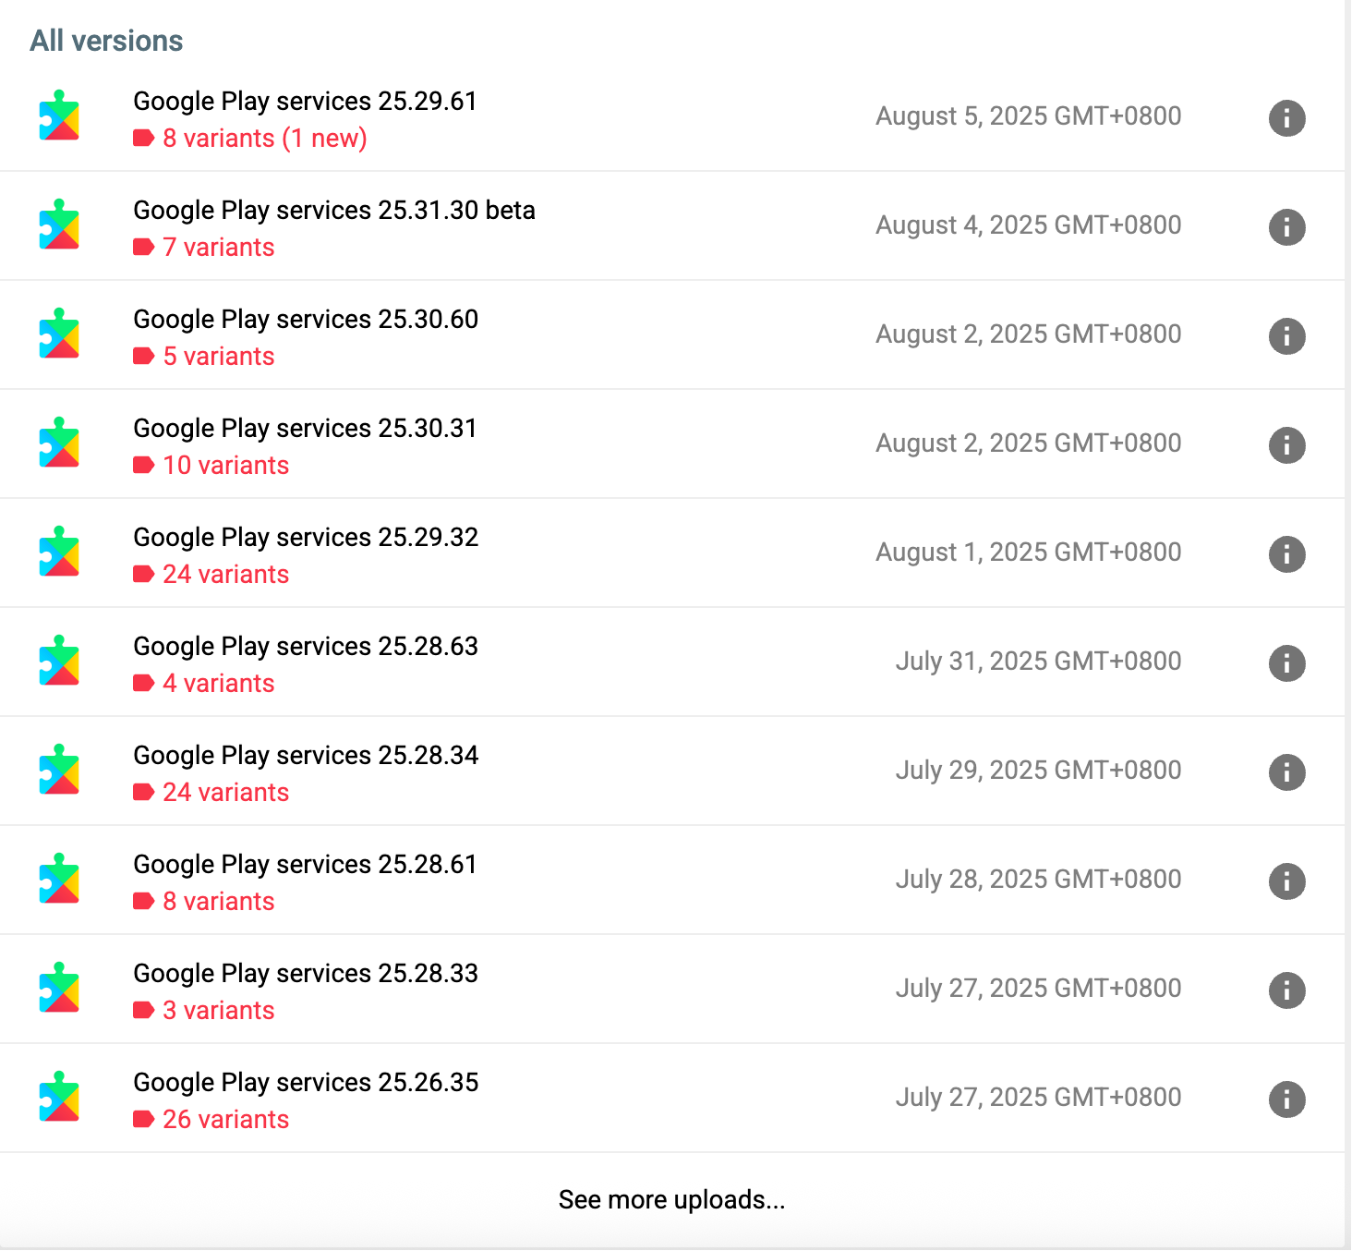The image size is (1352, 1251).
Task: Show info for Google Play services 25.30.60
Action: click(x=1286, y=336)
